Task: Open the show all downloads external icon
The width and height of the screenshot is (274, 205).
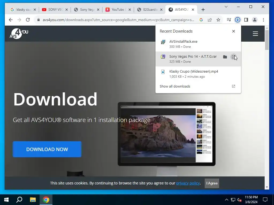Action: pyautogui.click(x=233, y=86)
